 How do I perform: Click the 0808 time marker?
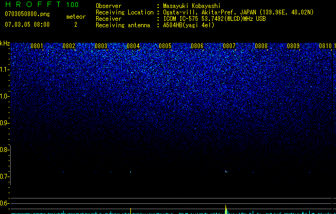[261, 46]
